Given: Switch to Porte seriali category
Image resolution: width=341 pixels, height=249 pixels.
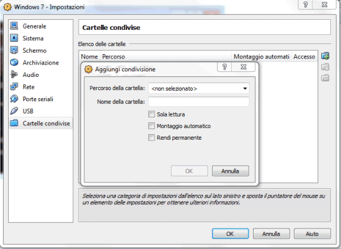Looking at the screenshot, I should click(38, 99).
